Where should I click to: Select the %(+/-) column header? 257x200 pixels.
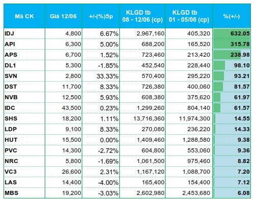(x=232, y=16)
